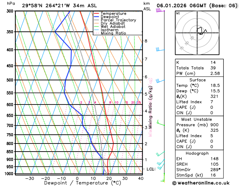This screenshot has height=186, width=241.
Task: Click the Temperature legend entry
Action: (110, 13)
